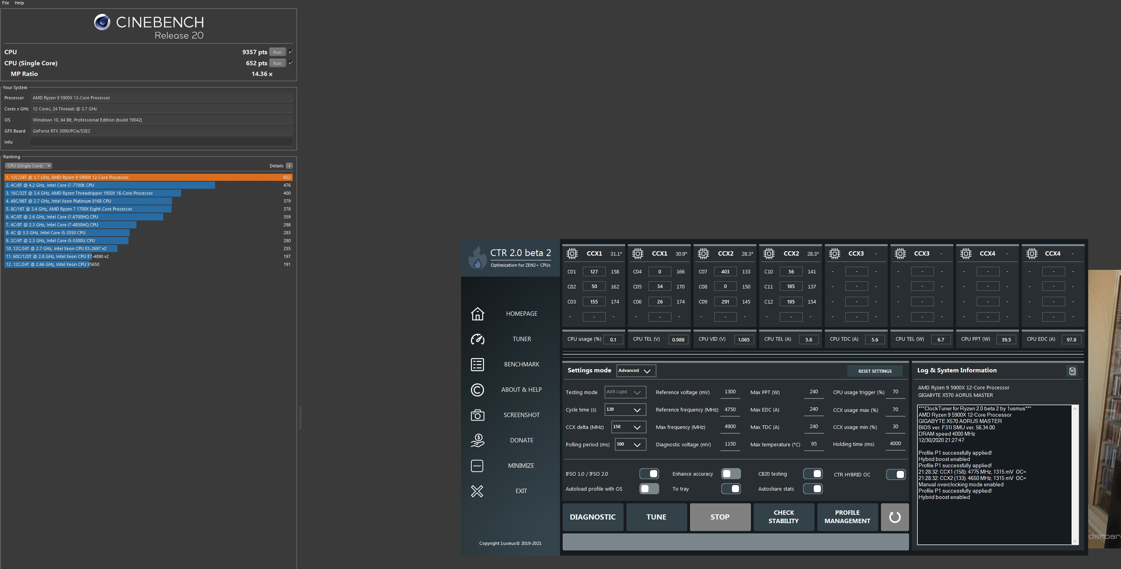The width and height of the screenshot is (1121, 569).
Task: Toggle CB20 testing switch
Action: [x=813, y=474]
